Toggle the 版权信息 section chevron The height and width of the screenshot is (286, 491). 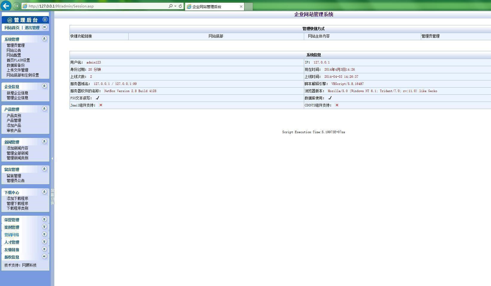tap(44, 257)
